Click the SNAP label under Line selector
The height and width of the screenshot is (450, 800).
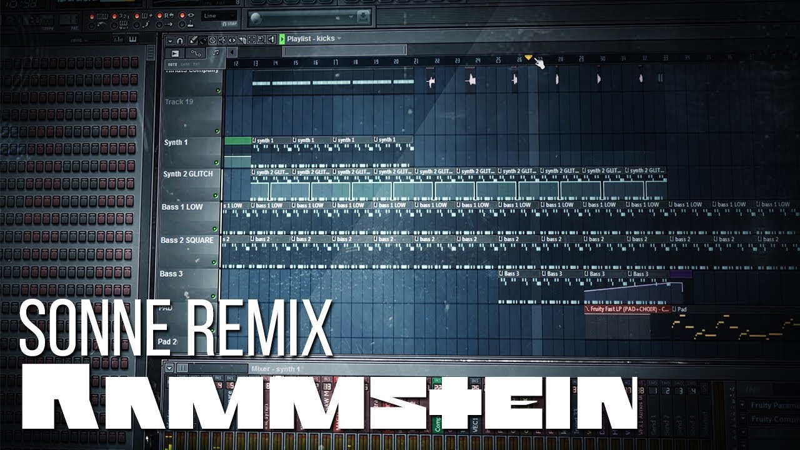[x=229, y=24]
